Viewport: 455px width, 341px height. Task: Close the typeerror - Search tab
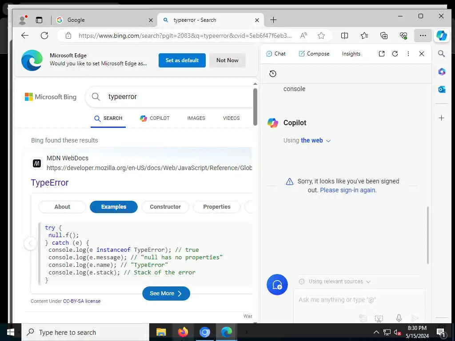point(257,20)
